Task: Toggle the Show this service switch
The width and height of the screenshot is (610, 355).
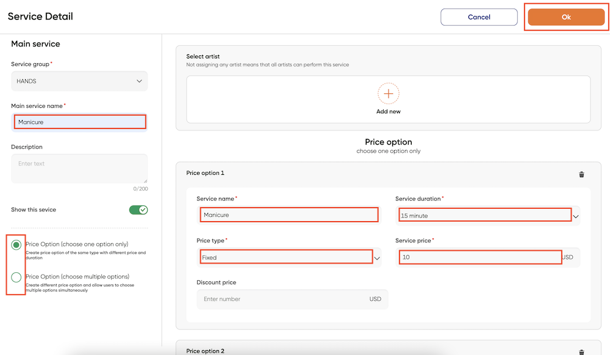Action: (138, 209)
